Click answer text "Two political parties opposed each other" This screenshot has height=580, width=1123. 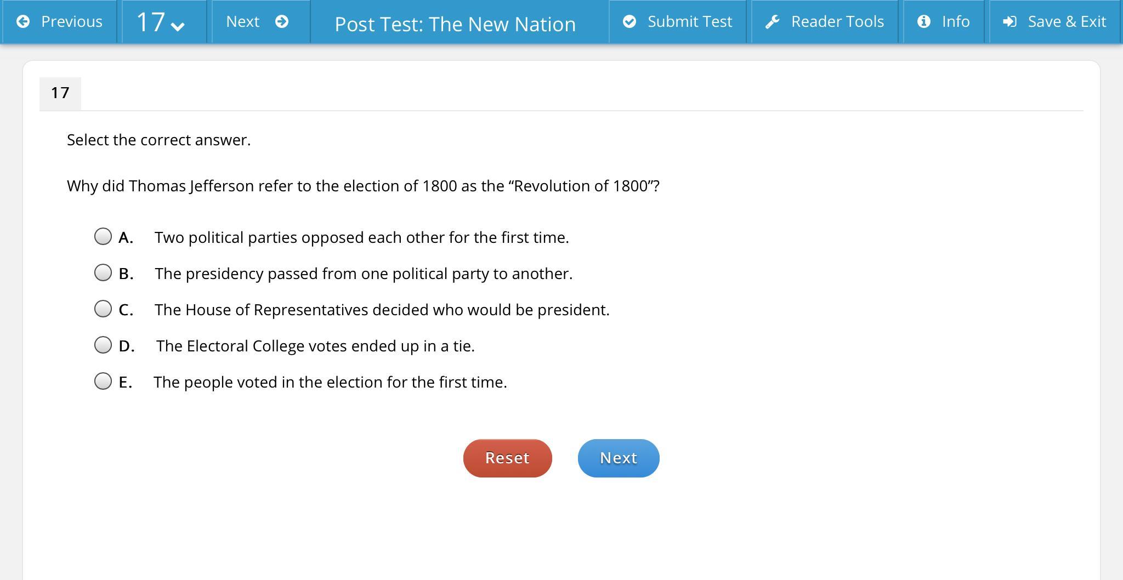[x=361, y=237]
